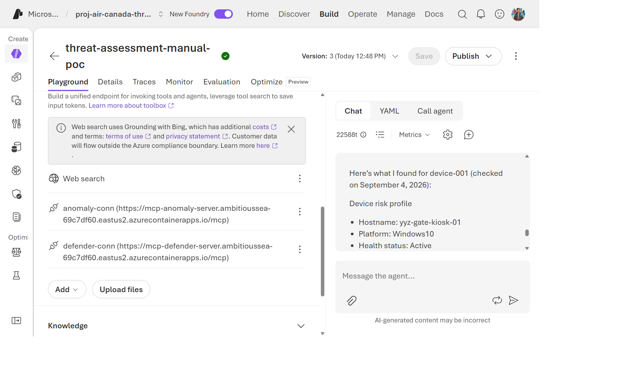Go to Home in top navigation
The image size is (623, 389).
pyautogui.click(x=258, y=14)
